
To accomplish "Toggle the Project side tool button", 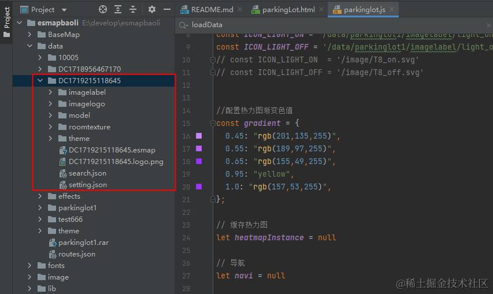I will coord(6,21).
